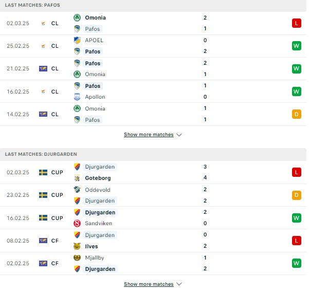Click the Goteborg club crest icon

pos(77,178)
